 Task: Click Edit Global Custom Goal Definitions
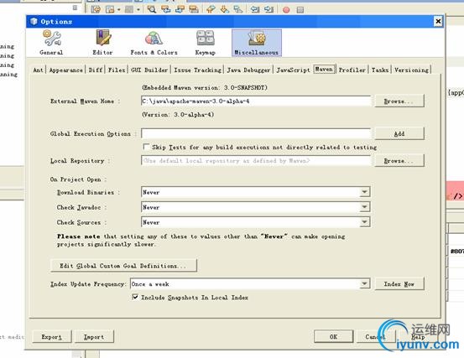click(x=123, y=266)
